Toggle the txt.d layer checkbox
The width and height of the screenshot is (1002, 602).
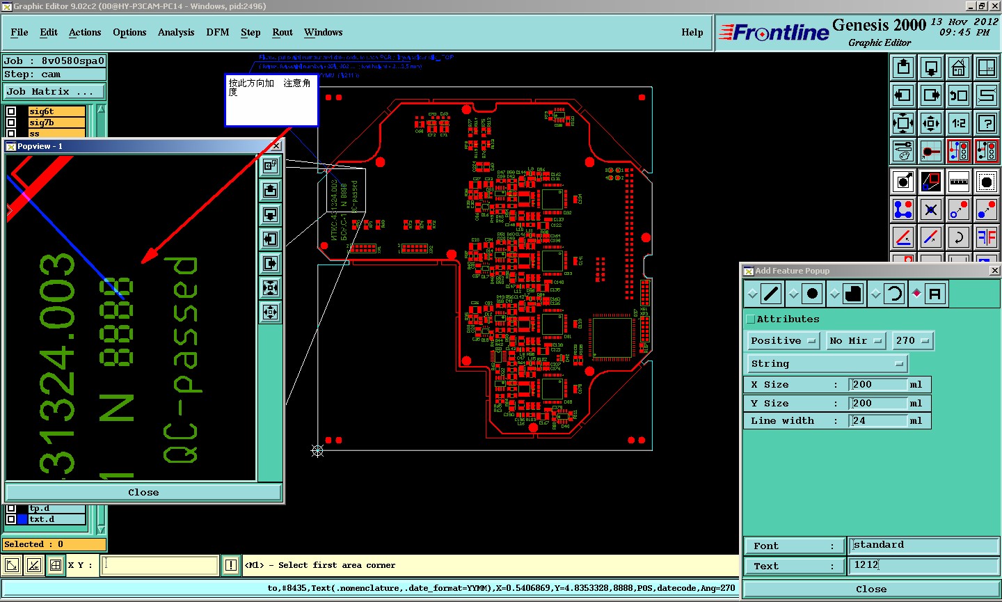pyautogui.click(x=11, y=519)
